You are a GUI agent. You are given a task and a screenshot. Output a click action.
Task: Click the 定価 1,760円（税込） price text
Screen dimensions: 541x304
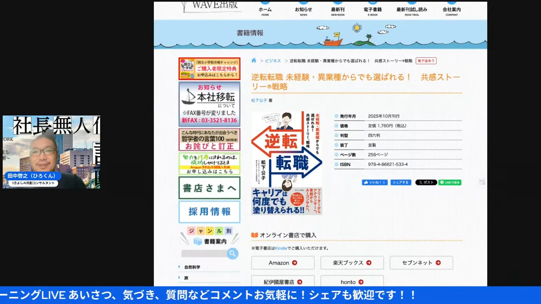(x=387, y=126)
